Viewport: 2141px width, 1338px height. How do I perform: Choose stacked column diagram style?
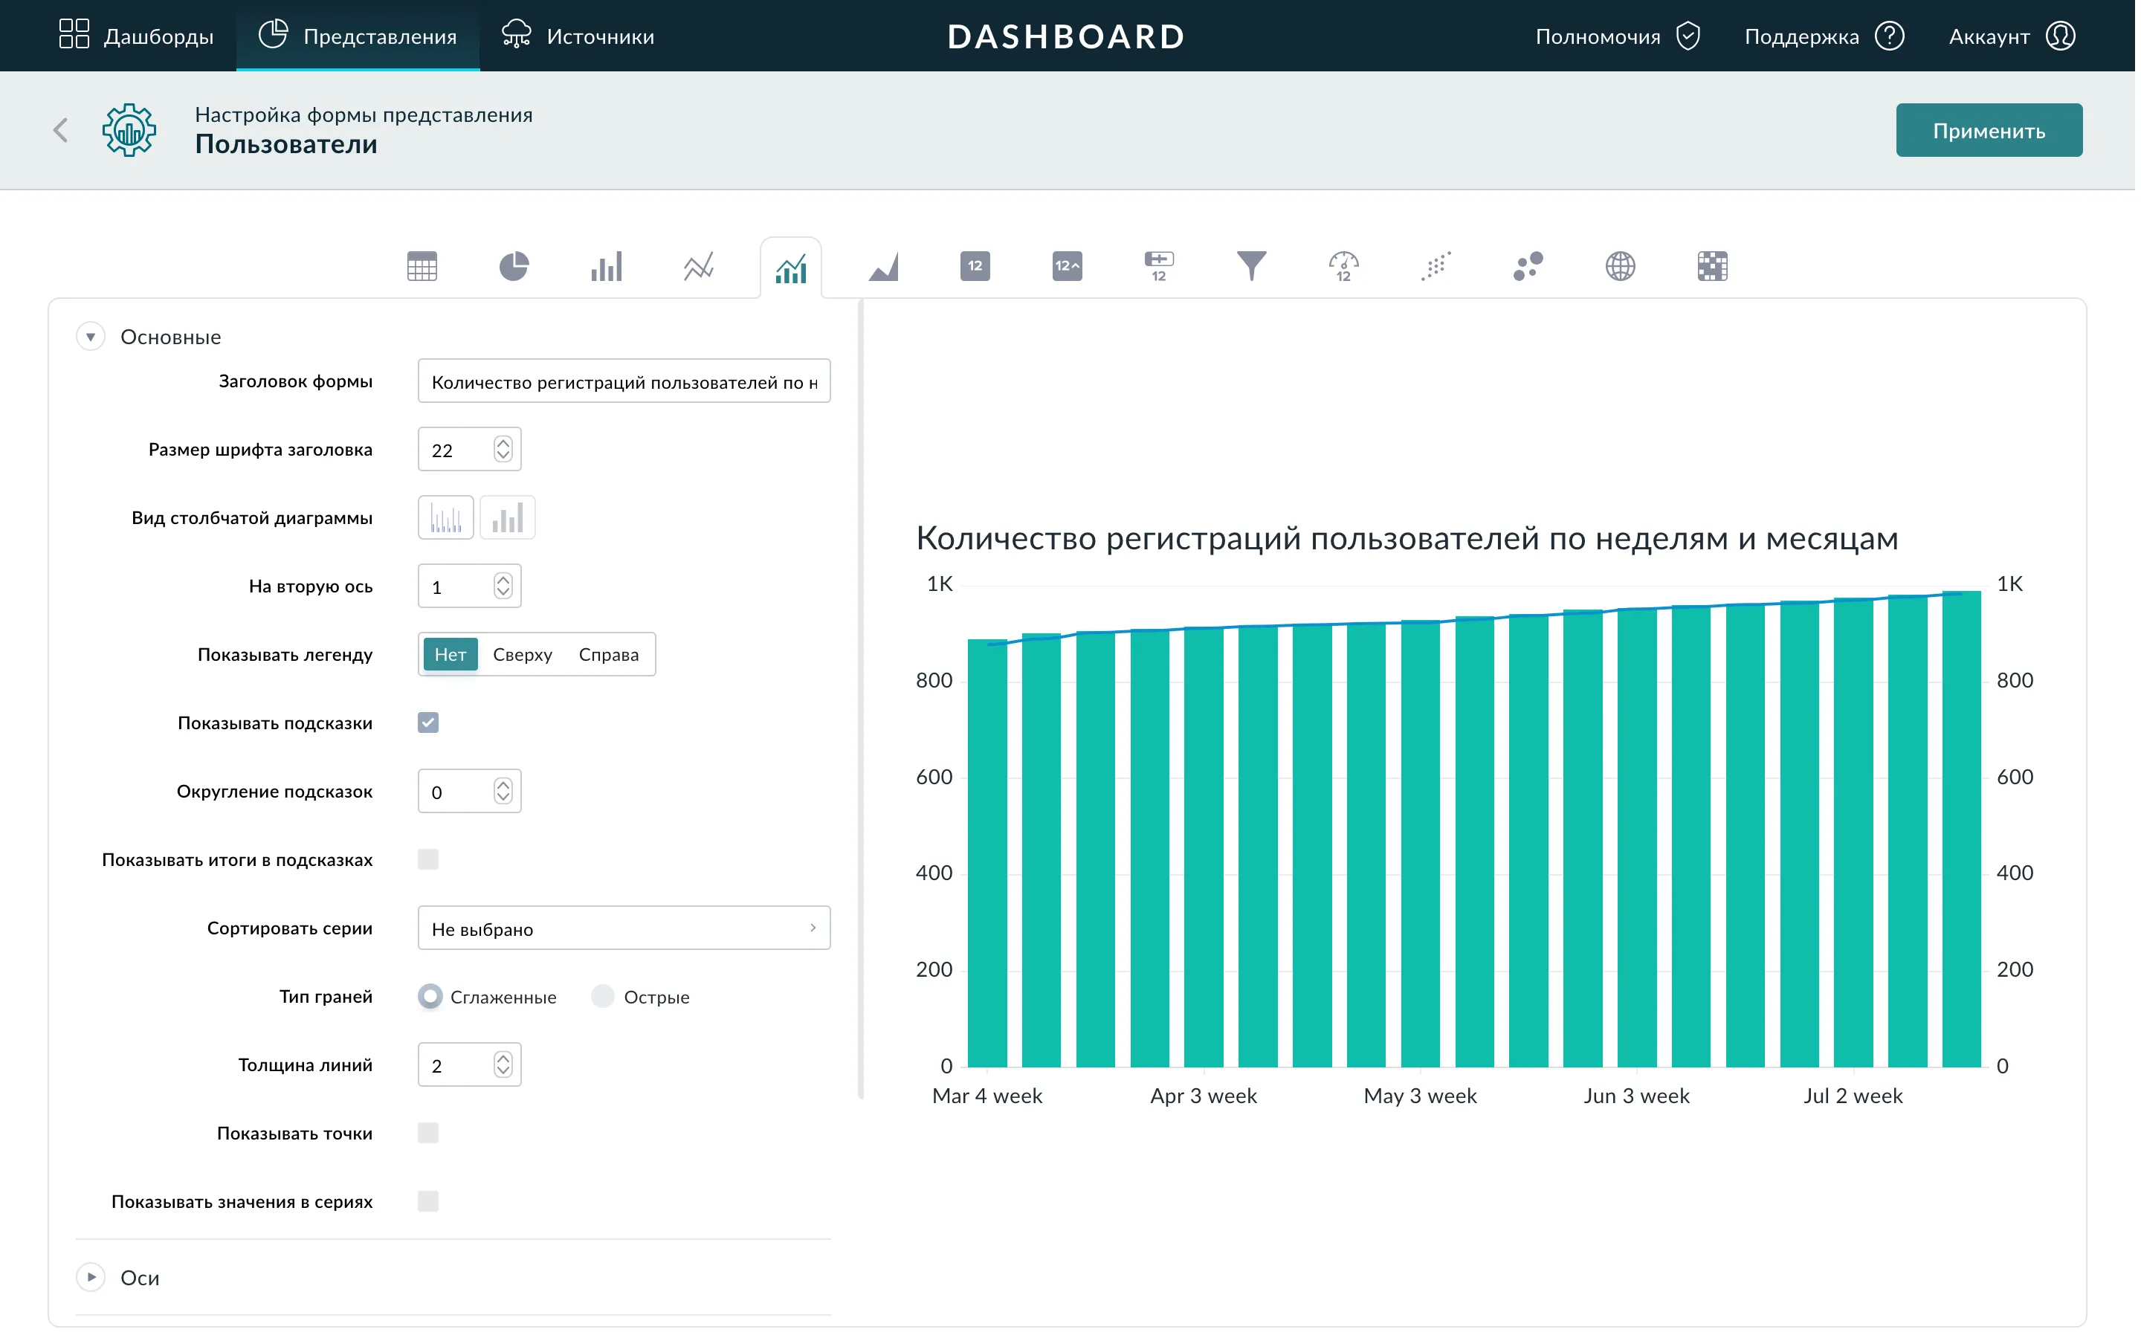click(x=508, y=517)
